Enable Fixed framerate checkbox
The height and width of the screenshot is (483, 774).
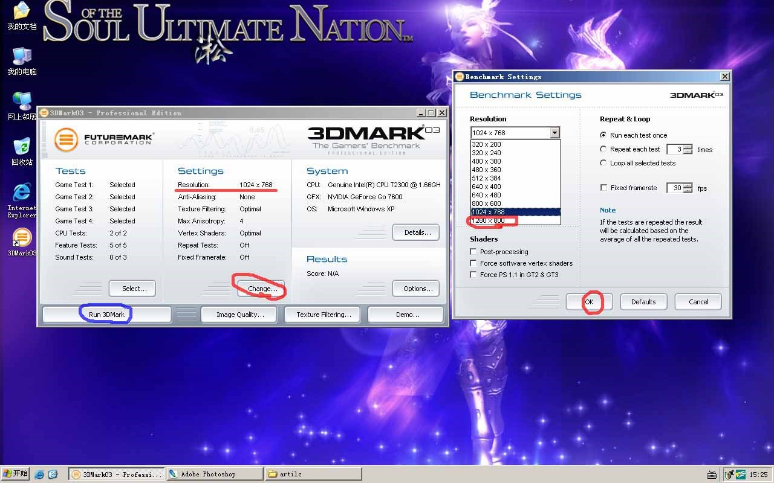coord(603,188)
